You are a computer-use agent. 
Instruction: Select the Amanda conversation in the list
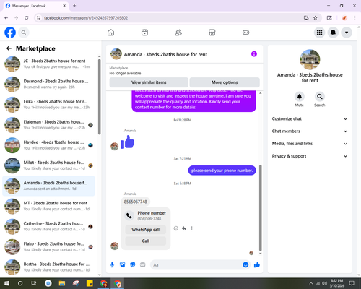[48, 186]
